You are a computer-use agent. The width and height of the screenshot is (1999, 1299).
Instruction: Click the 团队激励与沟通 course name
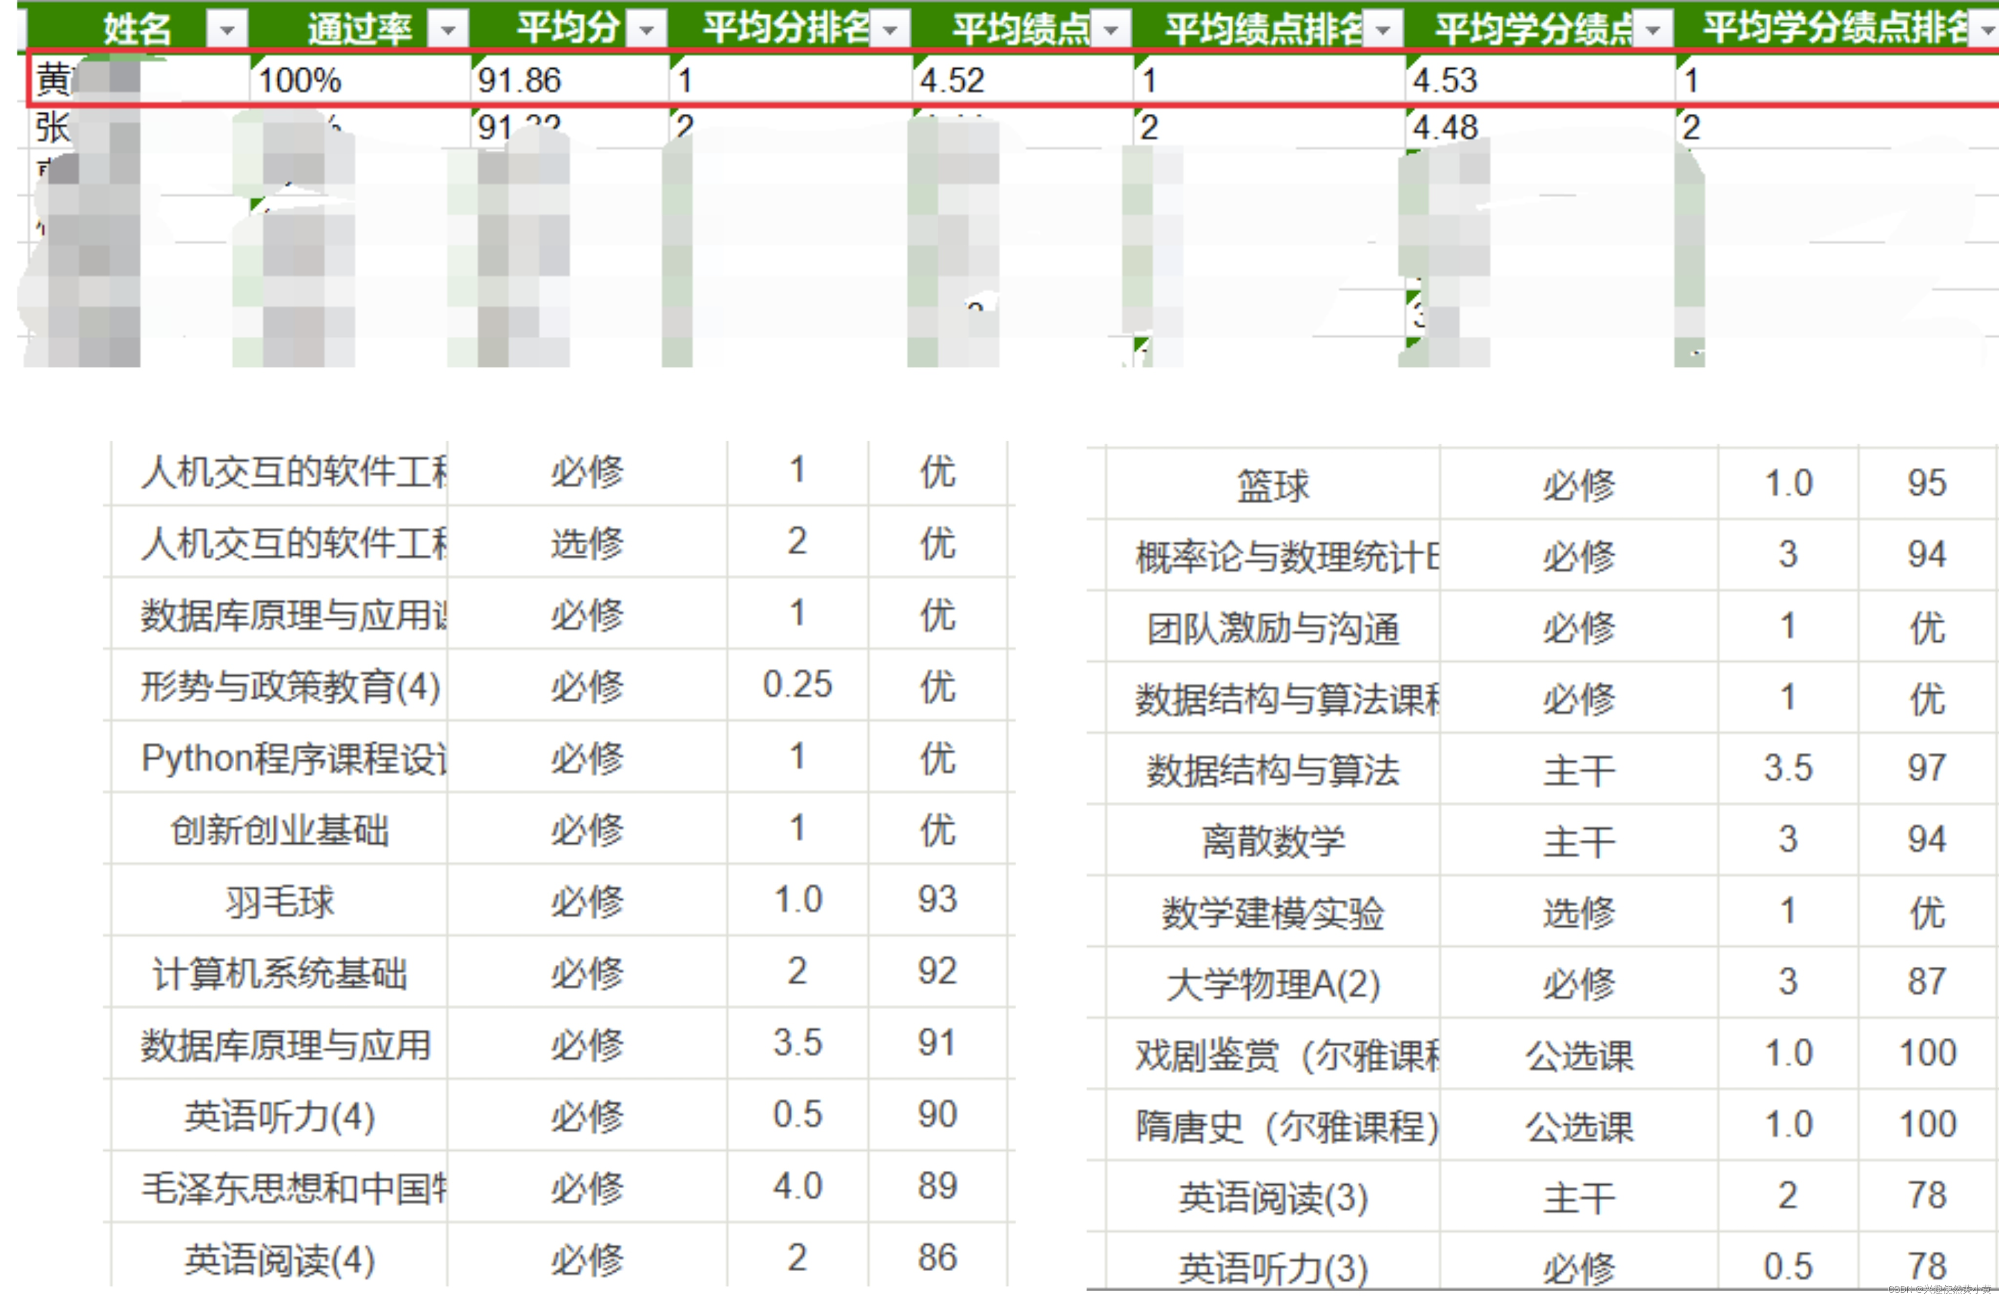(1272, 627)
